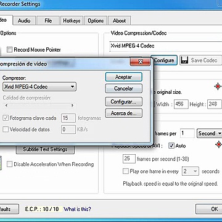Click the Xvid MPEG-4 Codec field in Recorder Settings
The height and width of the screenshot is (222, 222).
(x=166, y=46)
